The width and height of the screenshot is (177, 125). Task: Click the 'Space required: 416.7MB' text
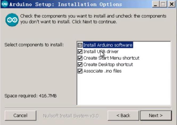pos(31,96)
